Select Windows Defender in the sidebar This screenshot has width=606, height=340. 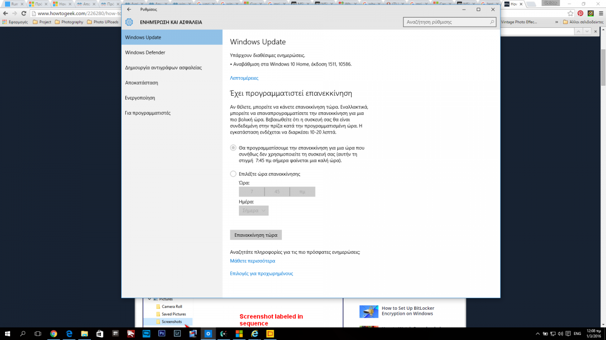(x=172, y=52)
